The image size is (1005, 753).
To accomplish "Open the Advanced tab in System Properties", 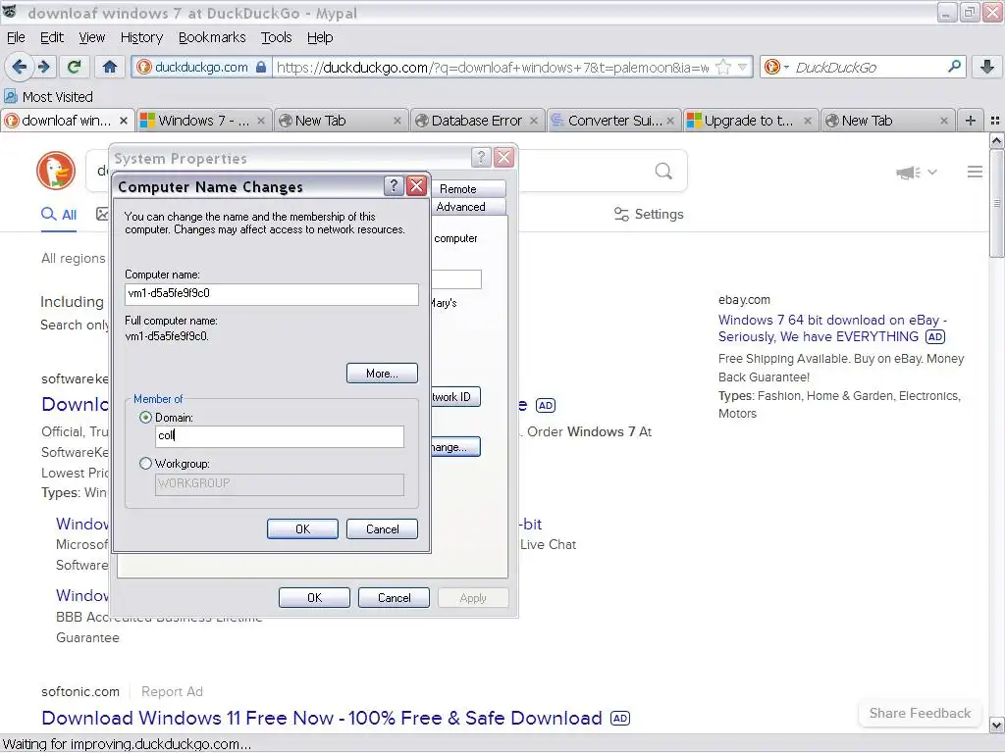I will [466, 207].
